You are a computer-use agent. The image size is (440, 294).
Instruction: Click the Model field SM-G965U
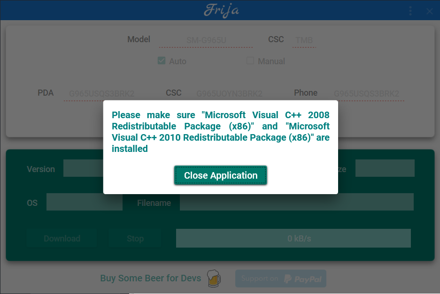click(x=206, y=40)
